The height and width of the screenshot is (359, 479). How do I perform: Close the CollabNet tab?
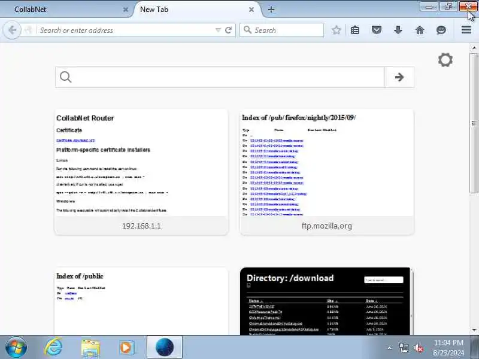click(x=126, y=10)
